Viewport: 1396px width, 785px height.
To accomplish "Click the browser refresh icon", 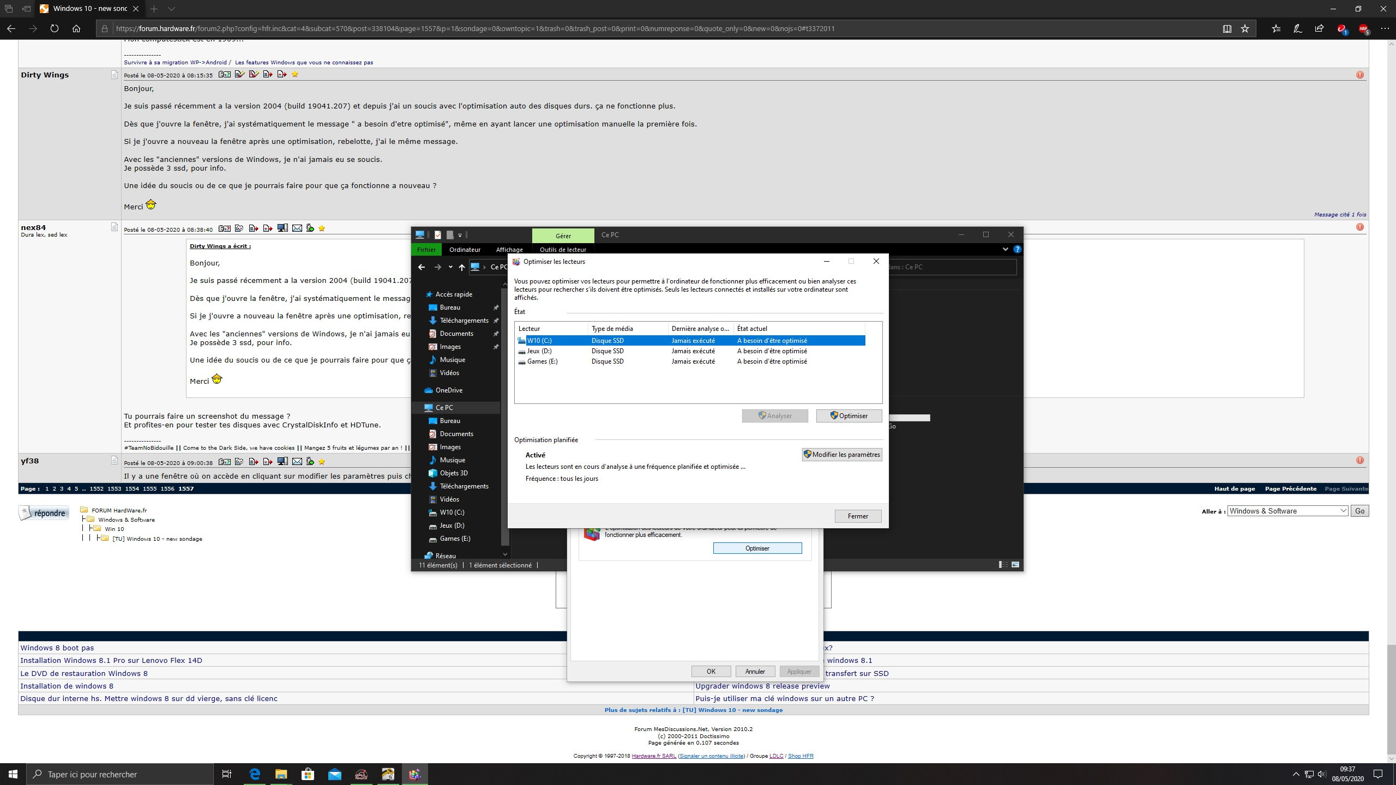I will point(54,28).
